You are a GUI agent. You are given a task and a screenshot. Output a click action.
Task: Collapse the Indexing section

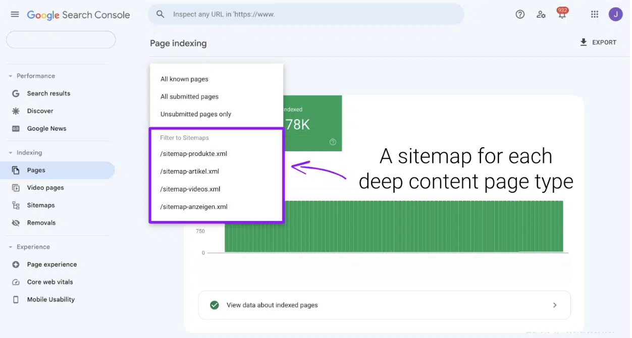coord(10,152)
